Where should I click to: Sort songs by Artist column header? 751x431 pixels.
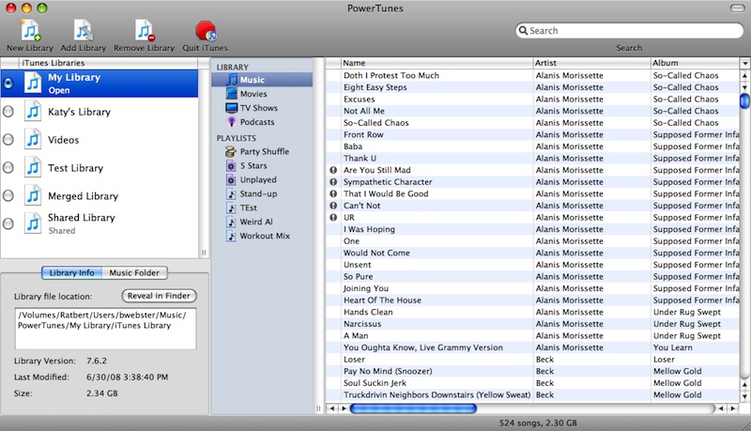click(590, 63)
